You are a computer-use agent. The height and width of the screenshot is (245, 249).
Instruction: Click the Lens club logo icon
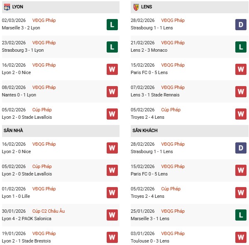click(x=136, y=7)
